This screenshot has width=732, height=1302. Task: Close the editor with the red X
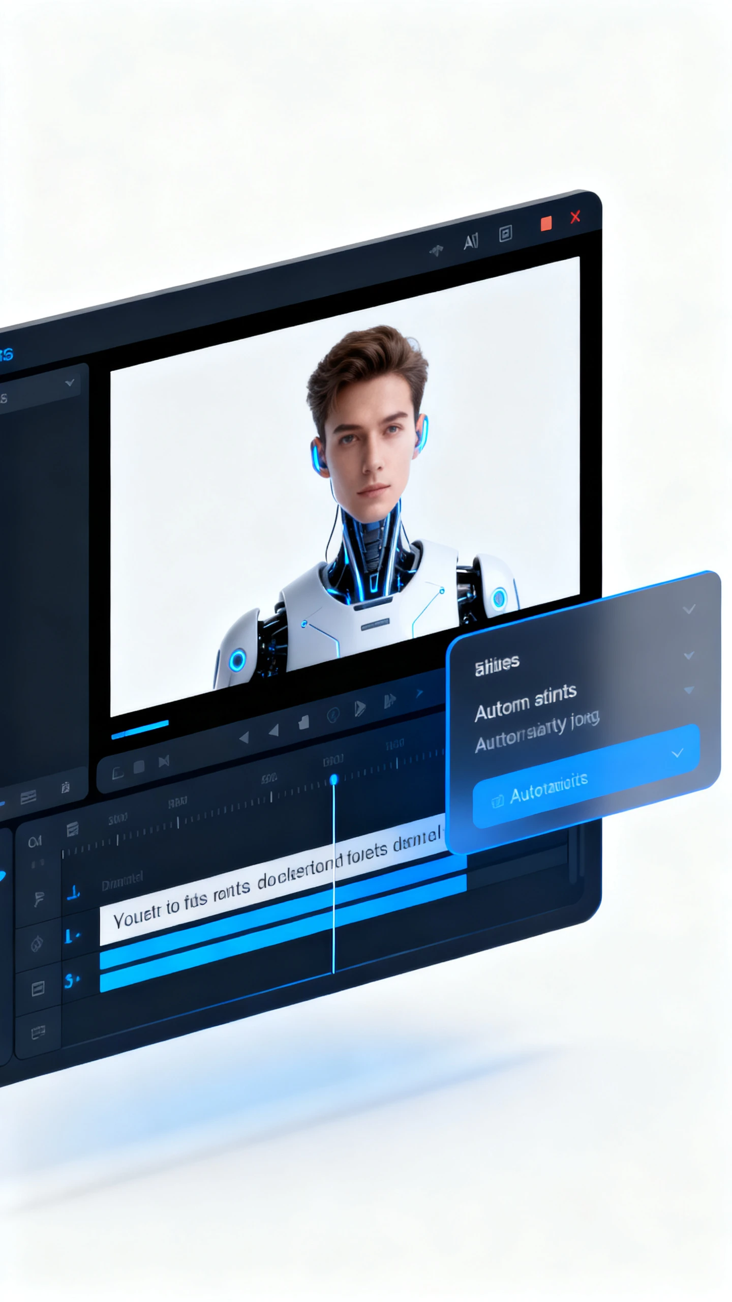[x=575, y=217]
